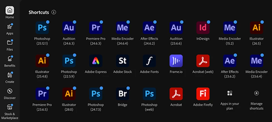272x122 pixels.
Task: Open the InDesign shortcut
Action: (203, 28)
